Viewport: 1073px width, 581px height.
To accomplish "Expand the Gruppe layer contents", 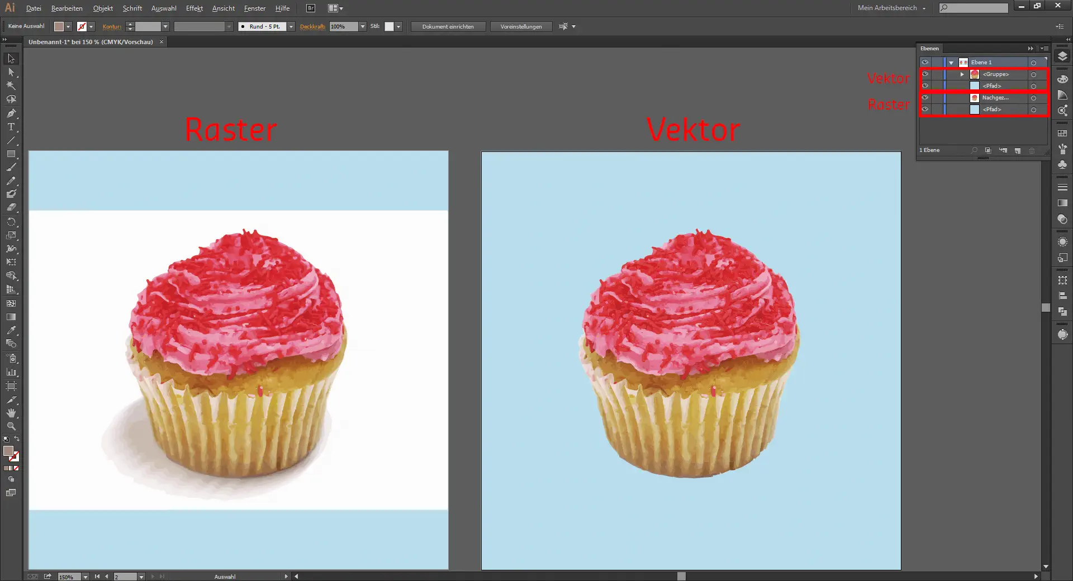I will 962,74.
